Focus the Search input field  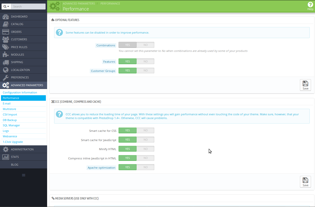click(x=28, y=7)
